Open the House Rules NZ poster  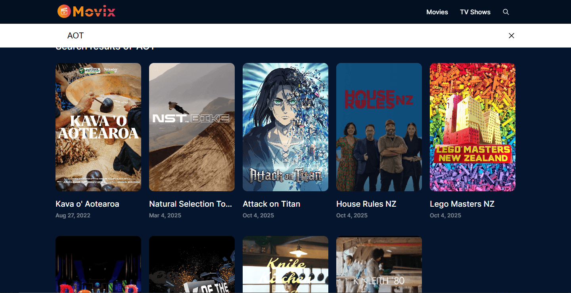coord(379,127)
